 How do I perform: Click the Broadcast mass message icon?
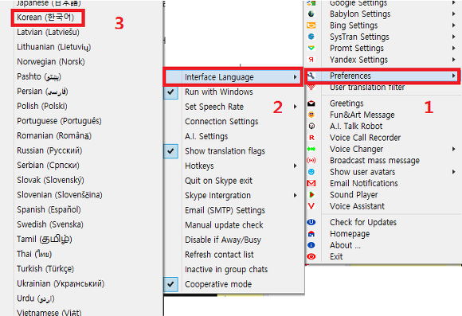coord(311,160)
